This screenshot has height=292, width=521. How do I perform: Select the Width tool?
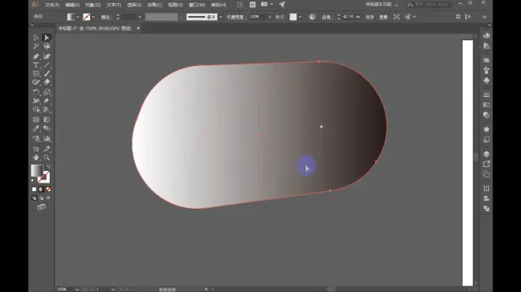tap(36, 101)
